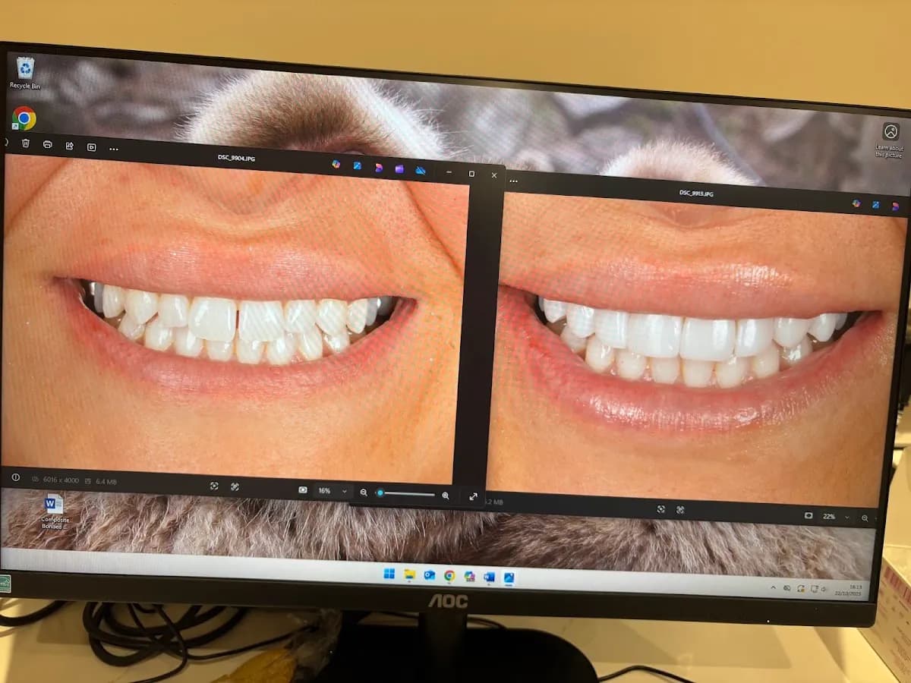This screenshot has height=683, width=911.
Task: Click the before-treatment teeth photo DSC_9904
Action: tap(234, 317)
